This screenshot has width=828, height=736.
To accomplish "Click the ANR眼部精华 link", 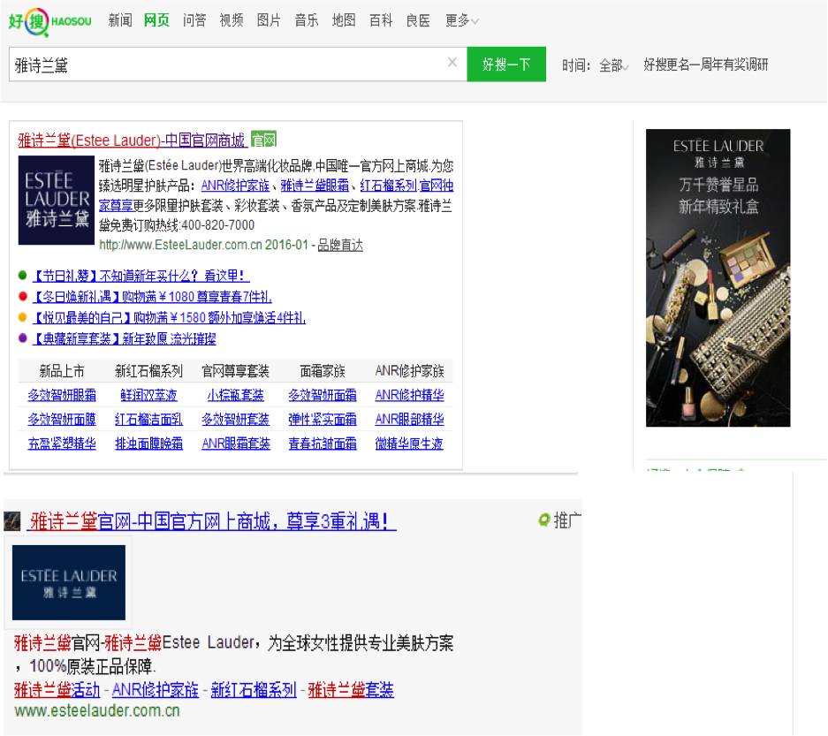I will pyautogui.click(x=409, y=419).
